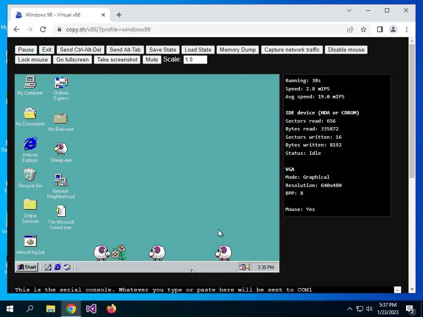This screenshot has width=423, height=317.
Task: View site information via lock icon
Action: coord(59,29)
